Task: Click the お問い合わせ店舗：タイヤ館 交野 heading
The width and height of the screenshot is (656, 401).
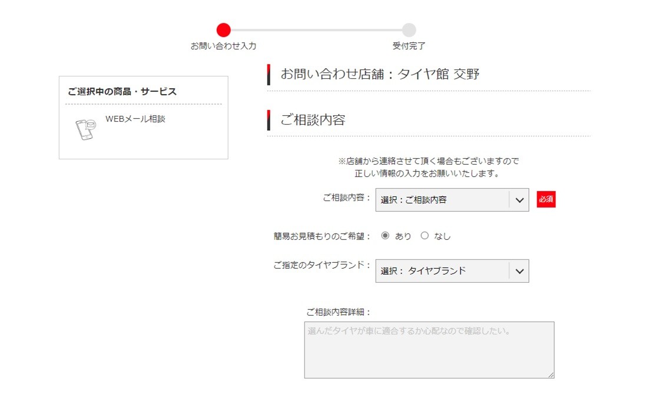Action: 380,74
